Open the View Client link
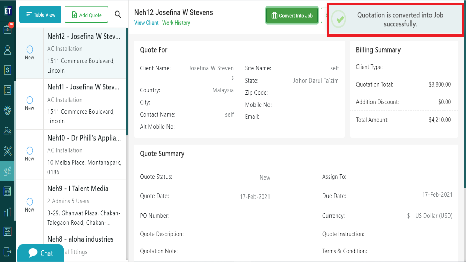This screenshot has height=262, width=466. (x=146, y=23)
